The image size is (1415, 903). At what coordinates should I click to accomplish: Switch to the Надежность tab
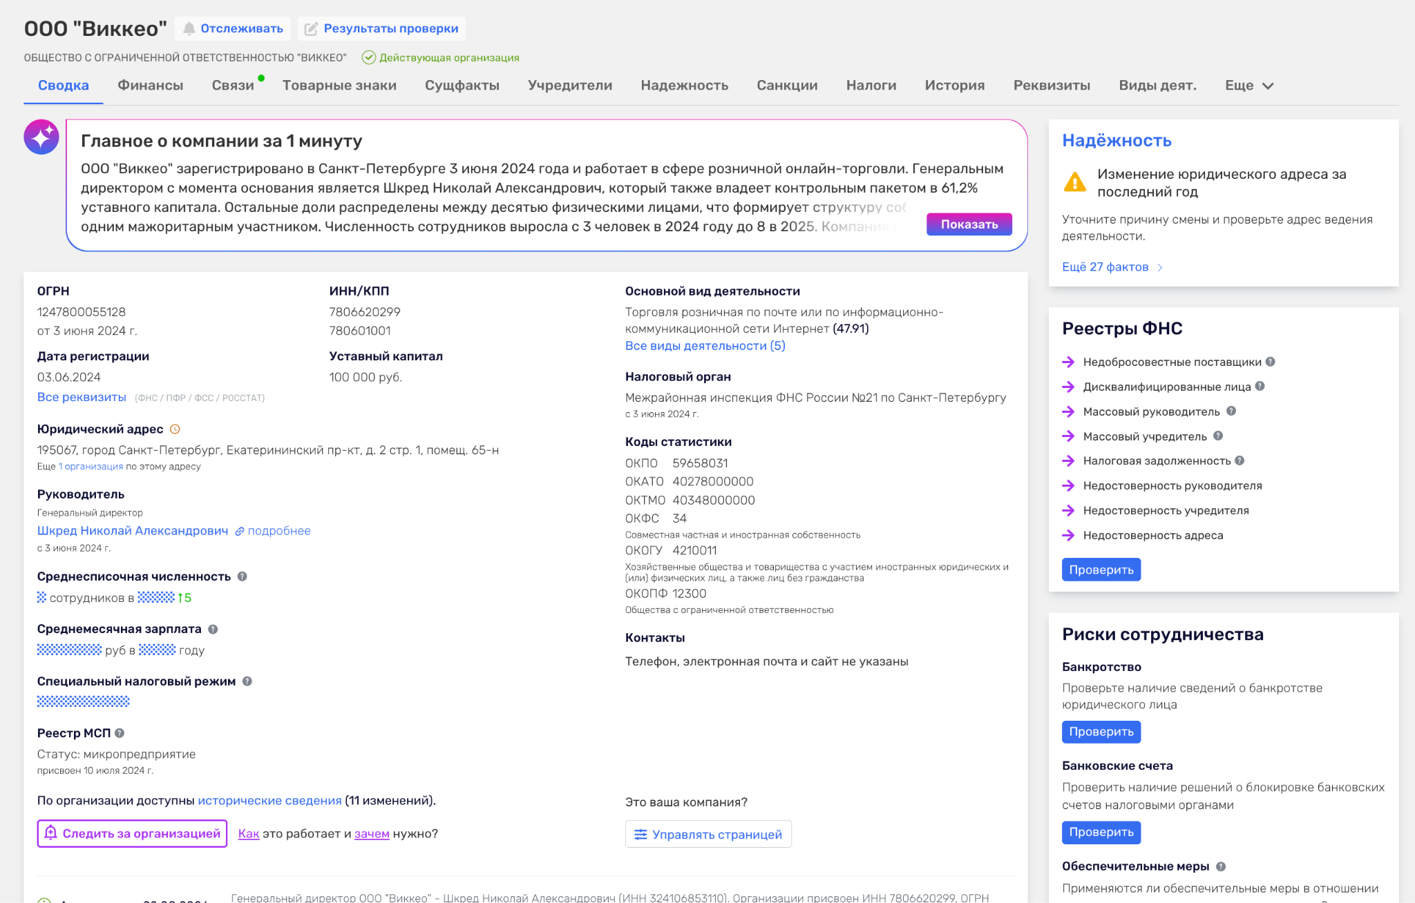click(685, 86)
